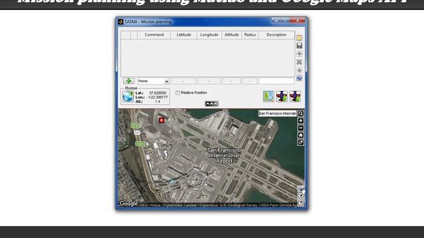The height and width of the screenshot is (238, 424).
Task: Click the green 101 highway shield on map
Action: [137, 133]
